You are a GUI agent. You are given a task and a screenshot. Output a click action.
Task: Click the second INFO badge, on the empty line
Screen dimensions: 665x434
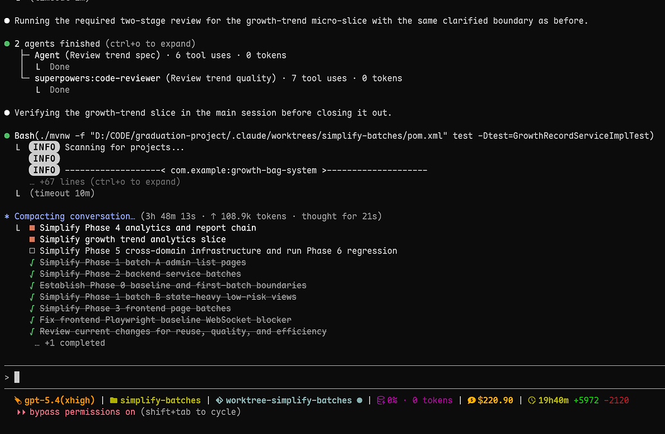point(44,159)
